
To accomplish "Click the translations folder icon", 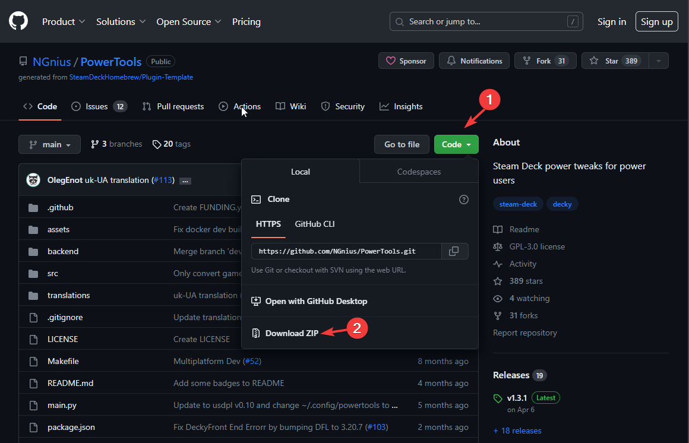I will point(33,295).
